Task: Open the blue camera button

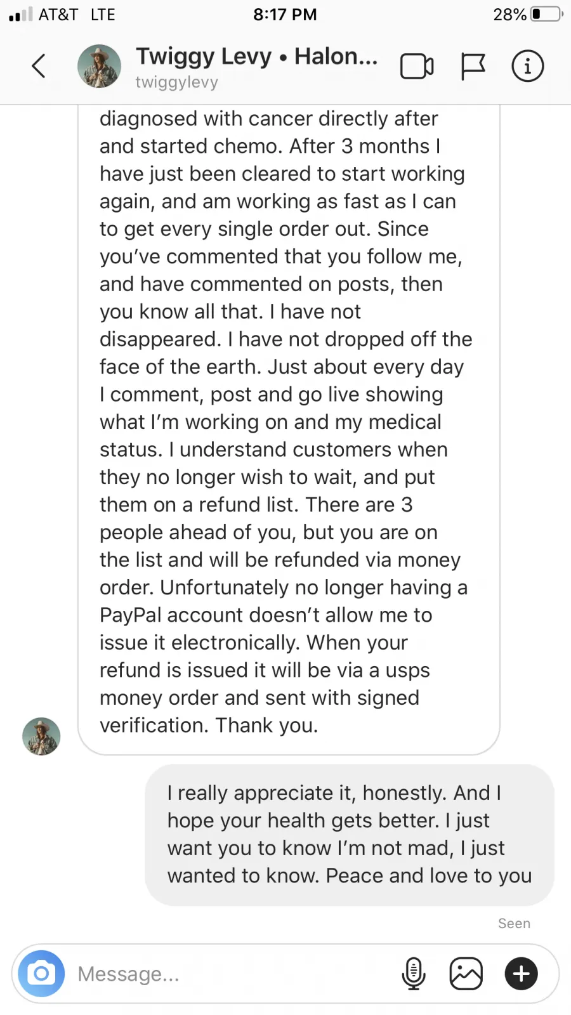Action: pyautogui.click(x=41, y=973)
